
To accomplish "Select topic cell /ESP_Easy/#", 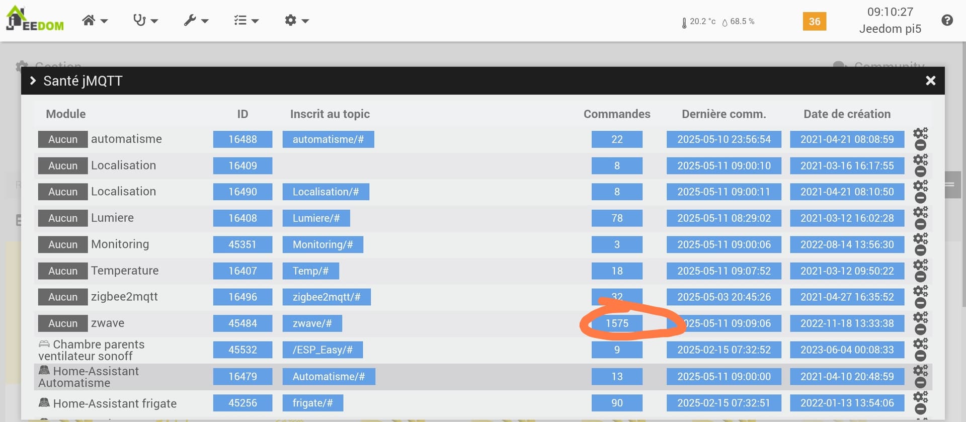I will pos(323,350).
